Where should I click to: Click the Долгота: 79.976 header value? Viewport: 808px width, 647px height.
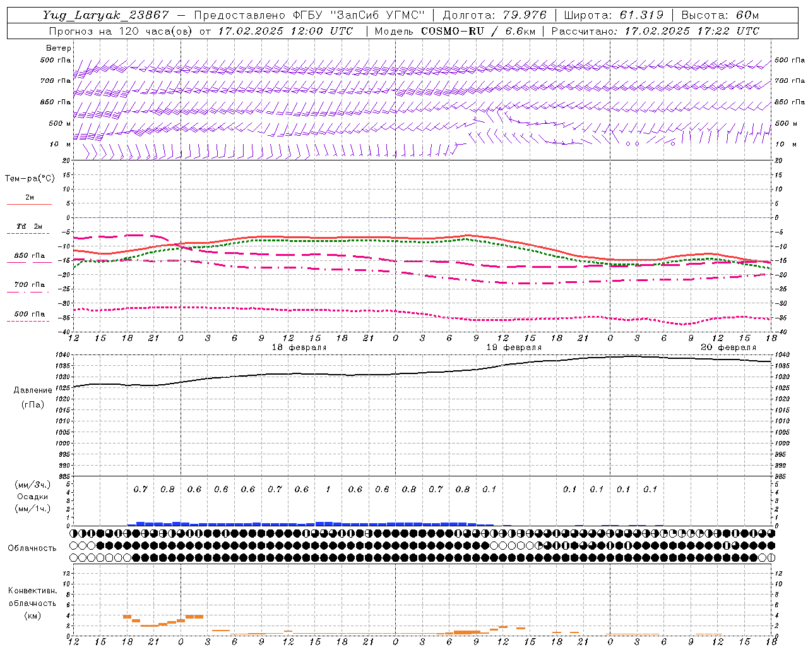[494, 15]
